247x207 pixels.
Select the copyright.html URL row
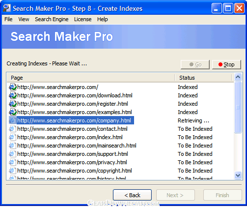[x=75, y=171]
